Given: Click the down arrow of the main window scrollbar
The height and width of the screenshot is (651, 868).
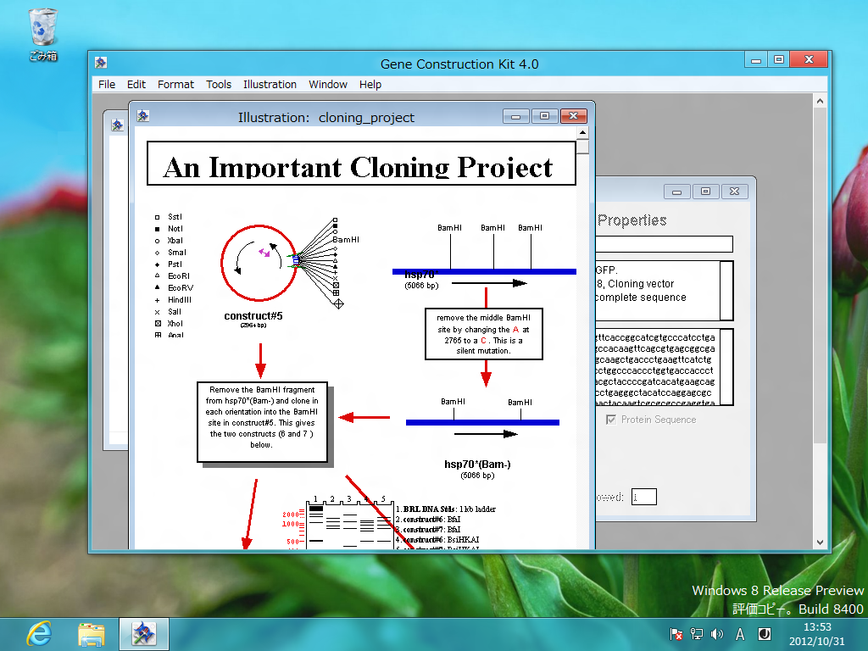Looking at the screenshot, I should pyautogui.click(x=820, y=542).
